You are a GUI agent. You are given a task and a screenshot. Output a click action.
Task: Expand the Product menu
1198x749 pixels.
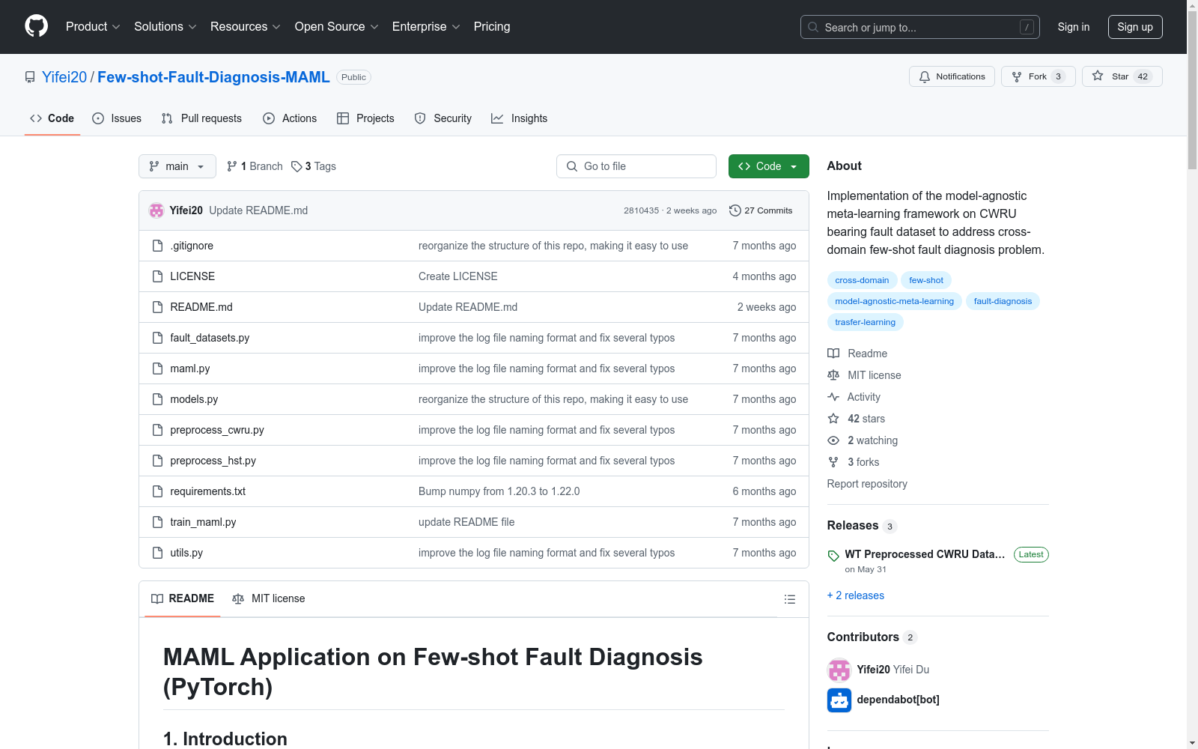tap(93, 27)
